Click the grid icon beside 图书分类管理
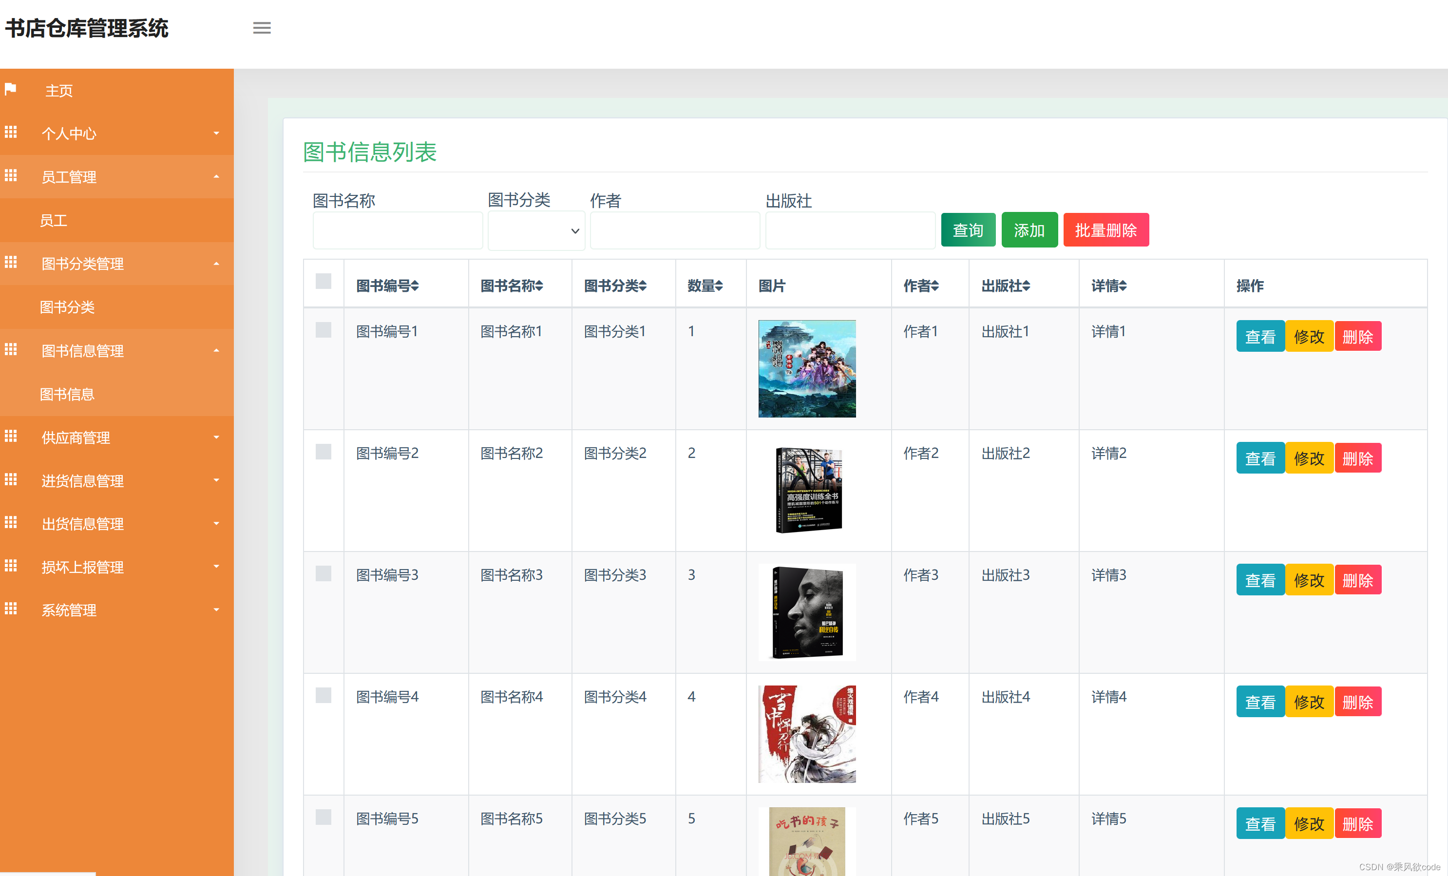 (10, 263)
